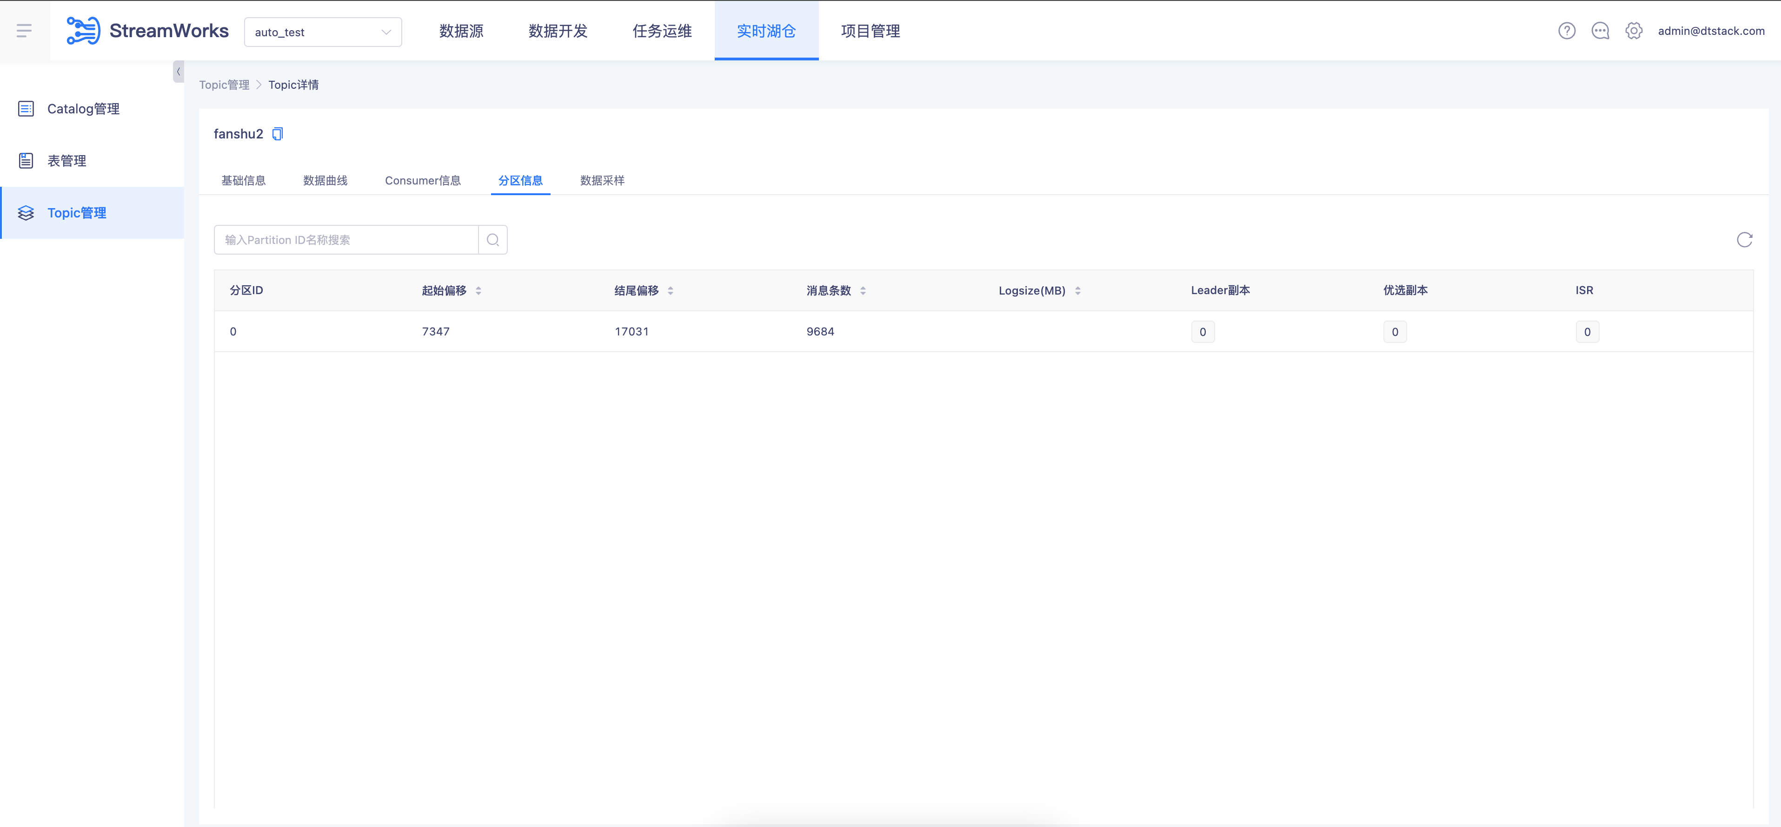Click the Topic详情 breadcrumb
Screen dimensions: 1781x827
click(x=293, y=85)
